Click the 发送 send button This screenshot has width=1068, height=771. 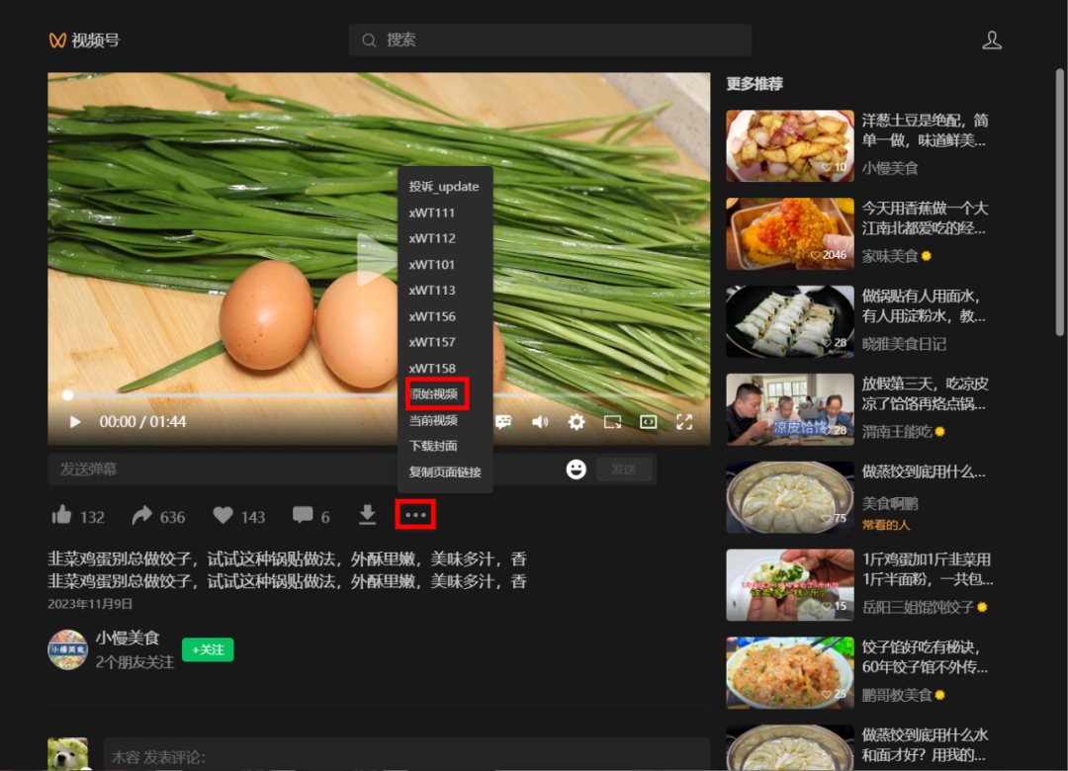pos(624,470)
